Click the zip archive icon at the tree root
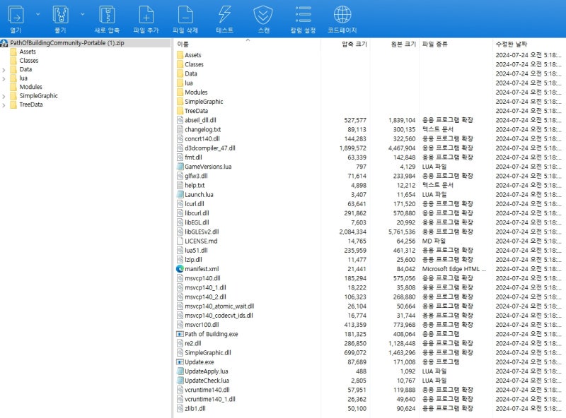 click(4, 43)
